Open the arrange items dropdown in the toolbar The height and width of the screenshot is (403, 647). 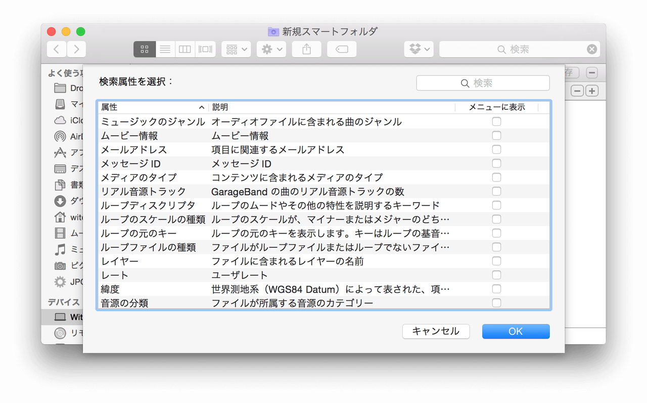tap(236, 49)
